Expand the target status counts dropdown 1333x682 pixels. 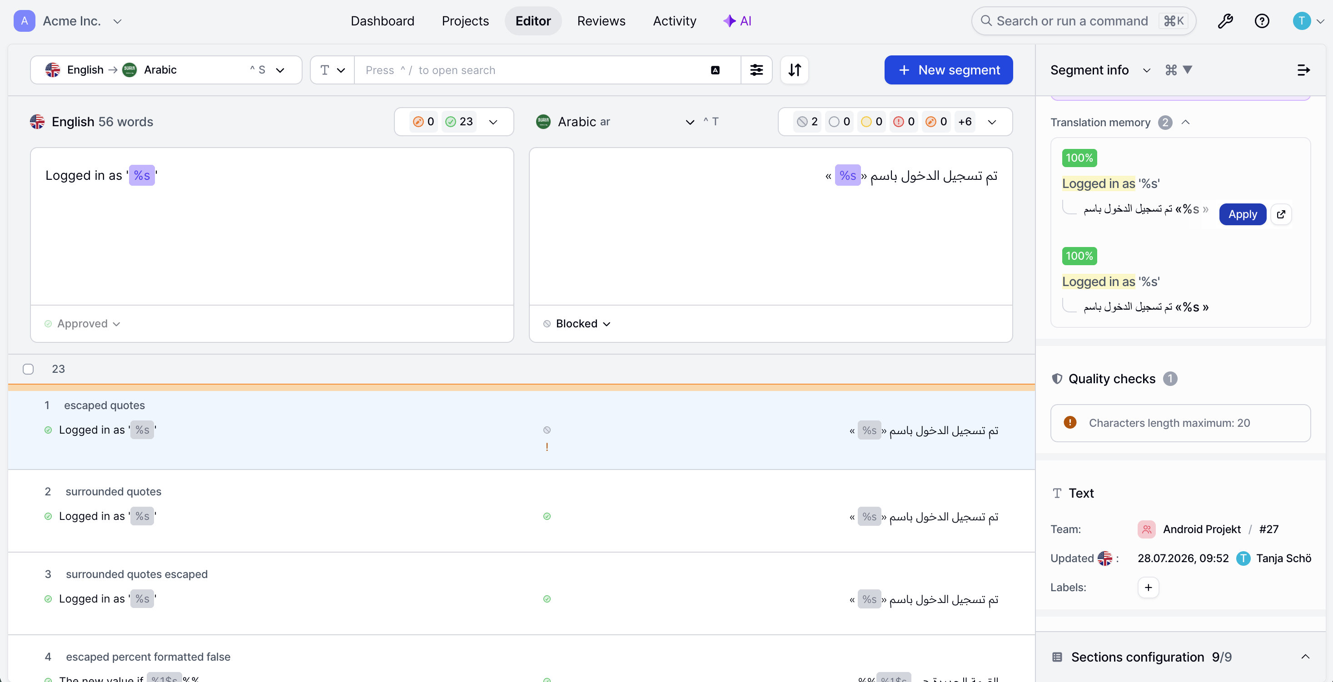(x=992, y=122)
